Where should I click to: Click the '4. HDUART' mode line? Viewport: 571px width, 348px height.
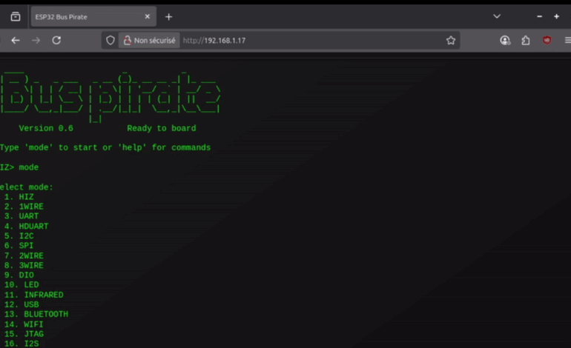(x=26, y=226)
